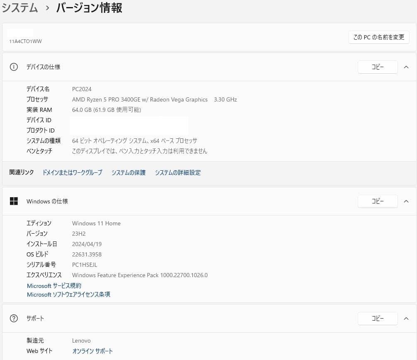Open Microsoft サービス規約 link
The height and width of the screenshot is (360, 417).
tap(54, 286)
